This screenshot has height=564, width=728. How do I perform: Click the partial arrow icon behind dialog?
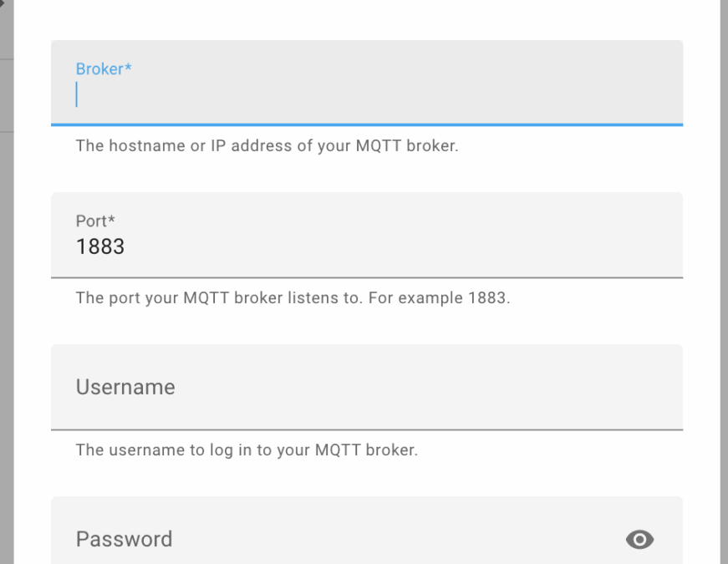2,3
